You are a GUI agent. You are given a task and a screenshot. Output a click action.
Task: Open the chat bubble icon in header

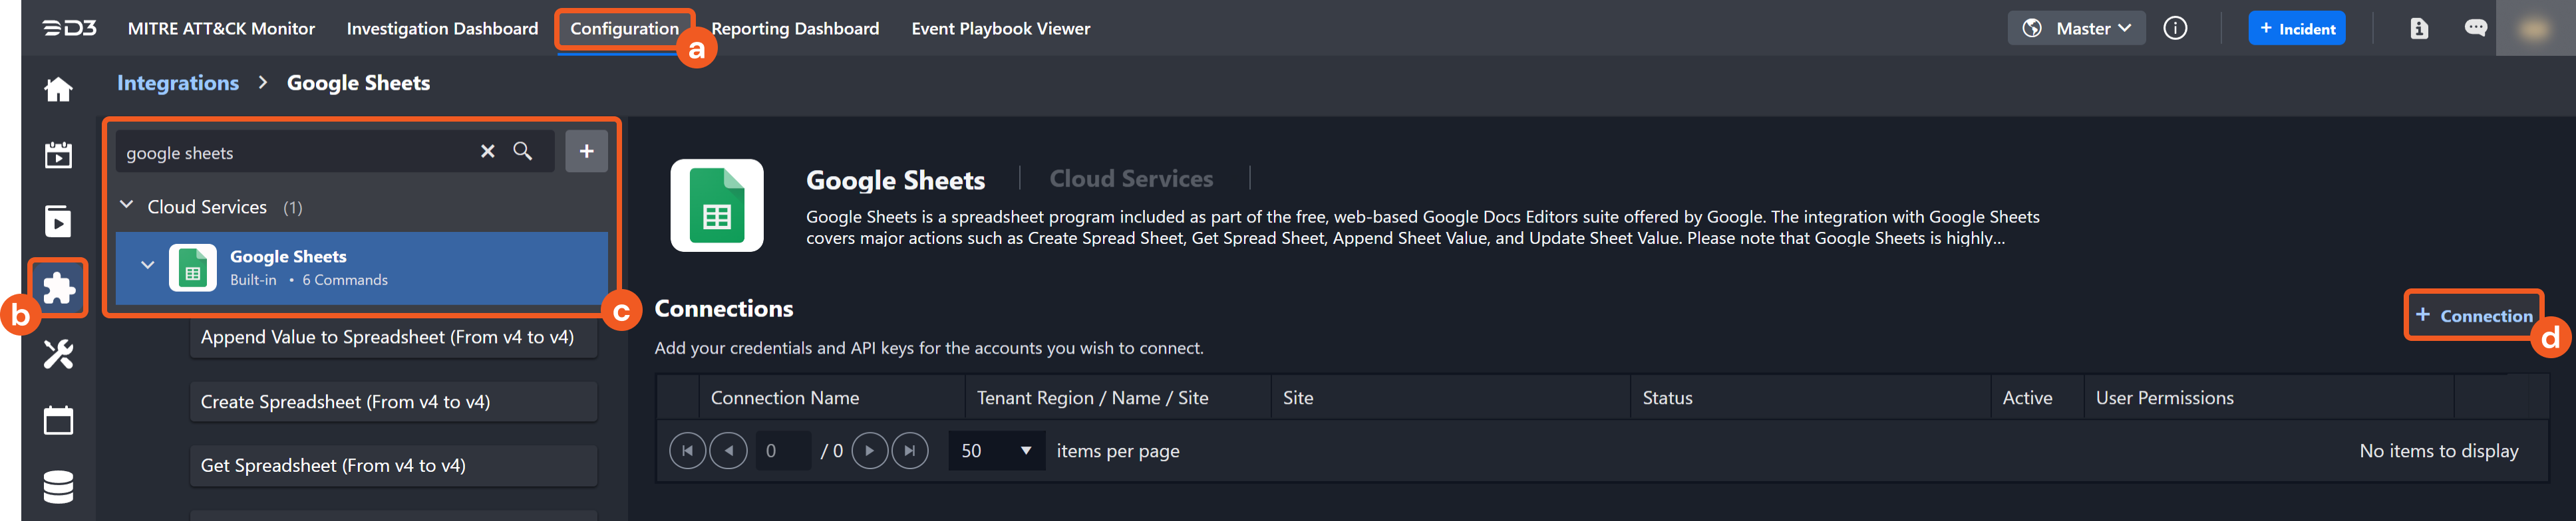coord(2475,29)
